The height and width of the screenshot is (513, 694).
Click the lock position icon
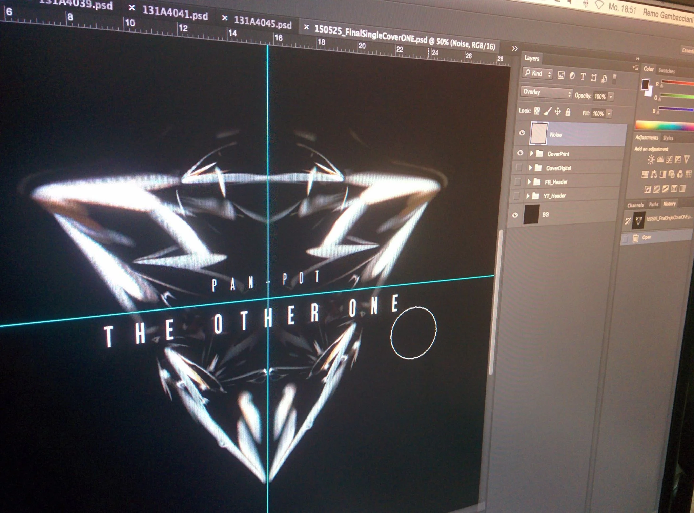pyautogui.click(x=557, y=111)
